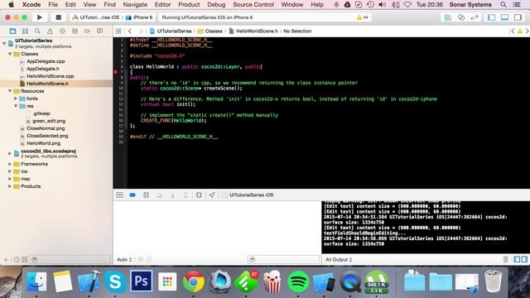Deactivate breakpoints in the debug bar
The width and height of the screenshot is (530, 298).
coord(132,195)
